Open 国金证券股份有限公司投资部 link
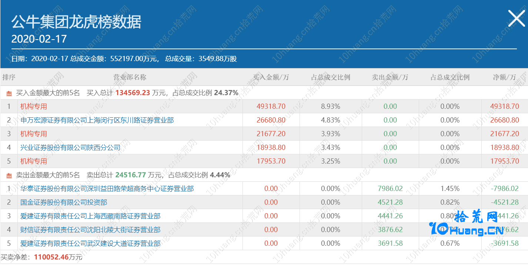The width and height of the screenshot is (528, 265). (64, 202)
